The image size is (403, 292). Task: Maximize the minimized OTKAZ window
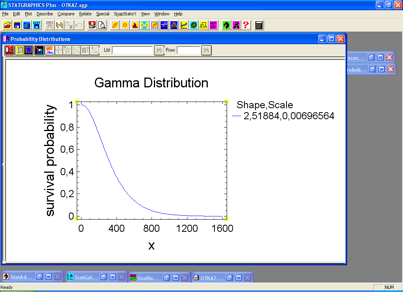(x=239, y=277)
